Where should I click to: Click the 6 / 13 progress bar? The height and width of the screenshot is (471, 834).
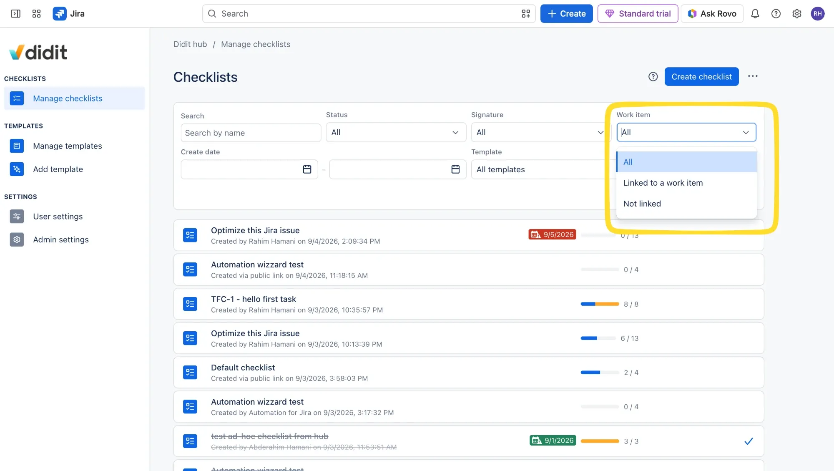(x=598, y=338)
